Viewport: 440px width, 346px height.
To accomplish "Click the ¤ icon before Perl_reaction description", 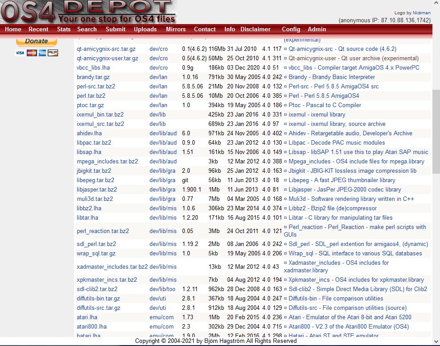I will pos(286,227).
